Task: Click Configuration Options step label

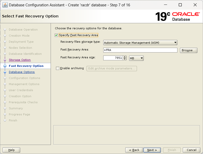Action: coord(25,78)
